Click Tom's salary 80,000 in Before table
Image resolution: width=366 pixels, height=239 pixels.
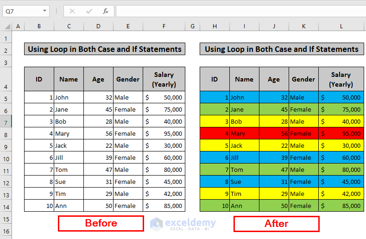click(164, 170)
